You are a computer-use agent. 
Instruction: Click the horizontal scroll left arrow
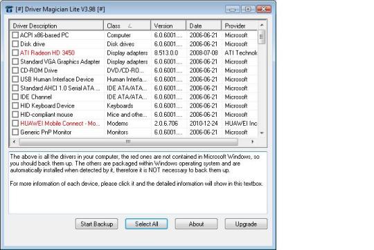pyautogui.click(x=15, y=142)
